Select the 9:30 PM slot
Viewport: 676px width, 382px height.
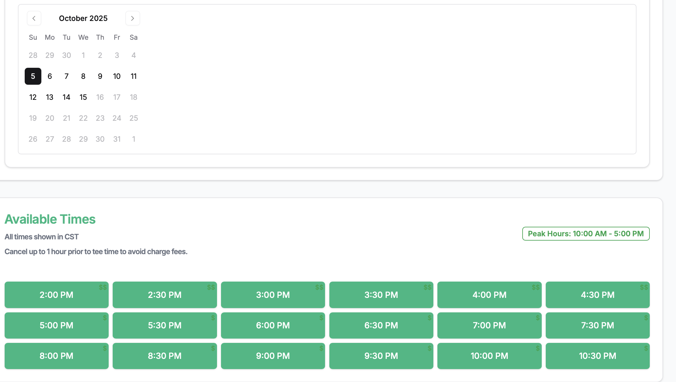tap(381, 356)
